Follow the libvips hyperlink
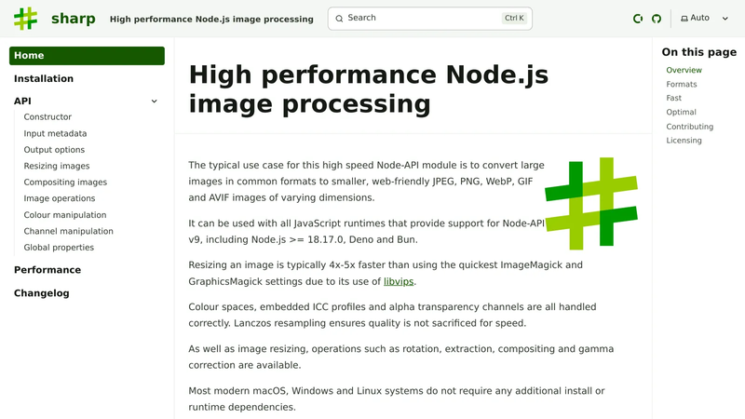 399,281
